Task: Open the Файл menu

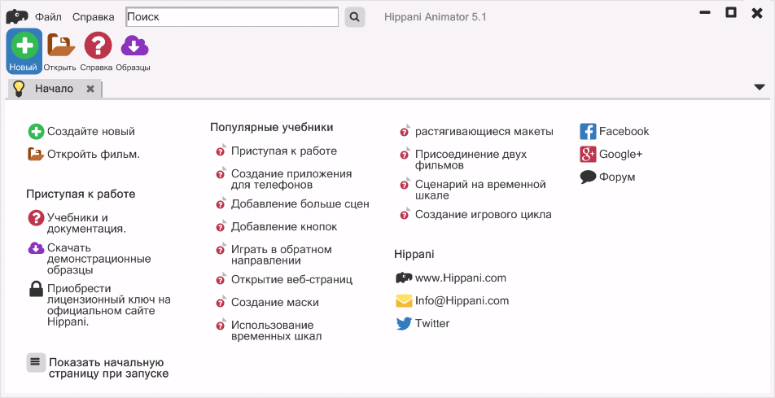Action: coord(49,17)
